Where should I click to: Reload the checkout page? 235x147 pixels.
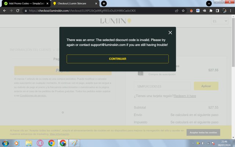(18, 11)
